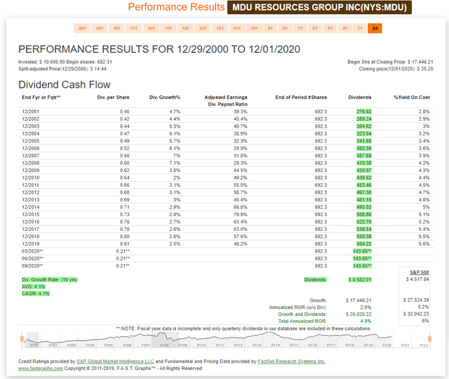
Task: Click the End of Period #Shares header
Action: 301,98
